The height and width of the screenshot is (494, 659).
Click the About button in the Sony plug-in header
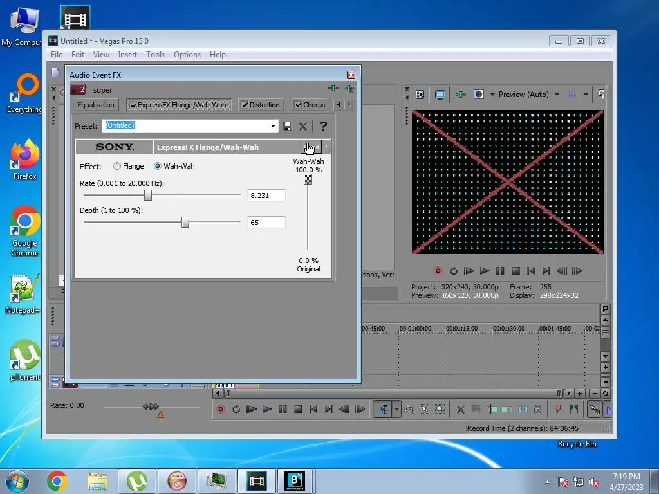[311, 147]
